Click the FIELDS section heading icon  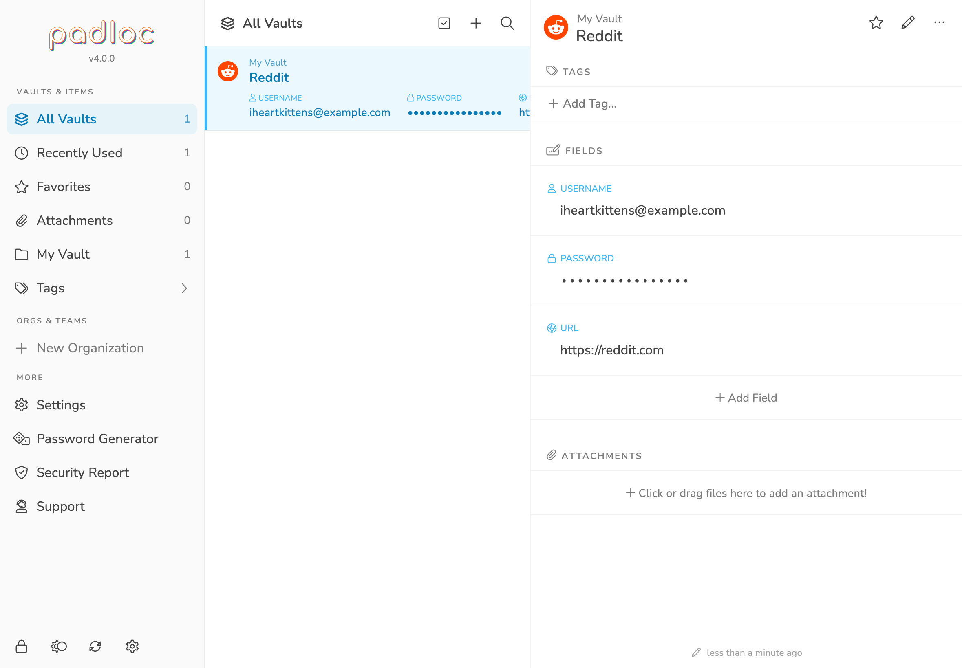pyautogui.click(x=553, y=150)
